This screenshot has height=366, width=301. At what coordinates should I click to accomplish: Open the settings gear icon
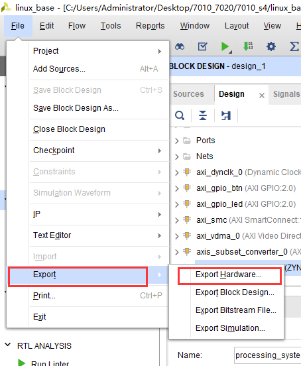(x=271, y=46)
